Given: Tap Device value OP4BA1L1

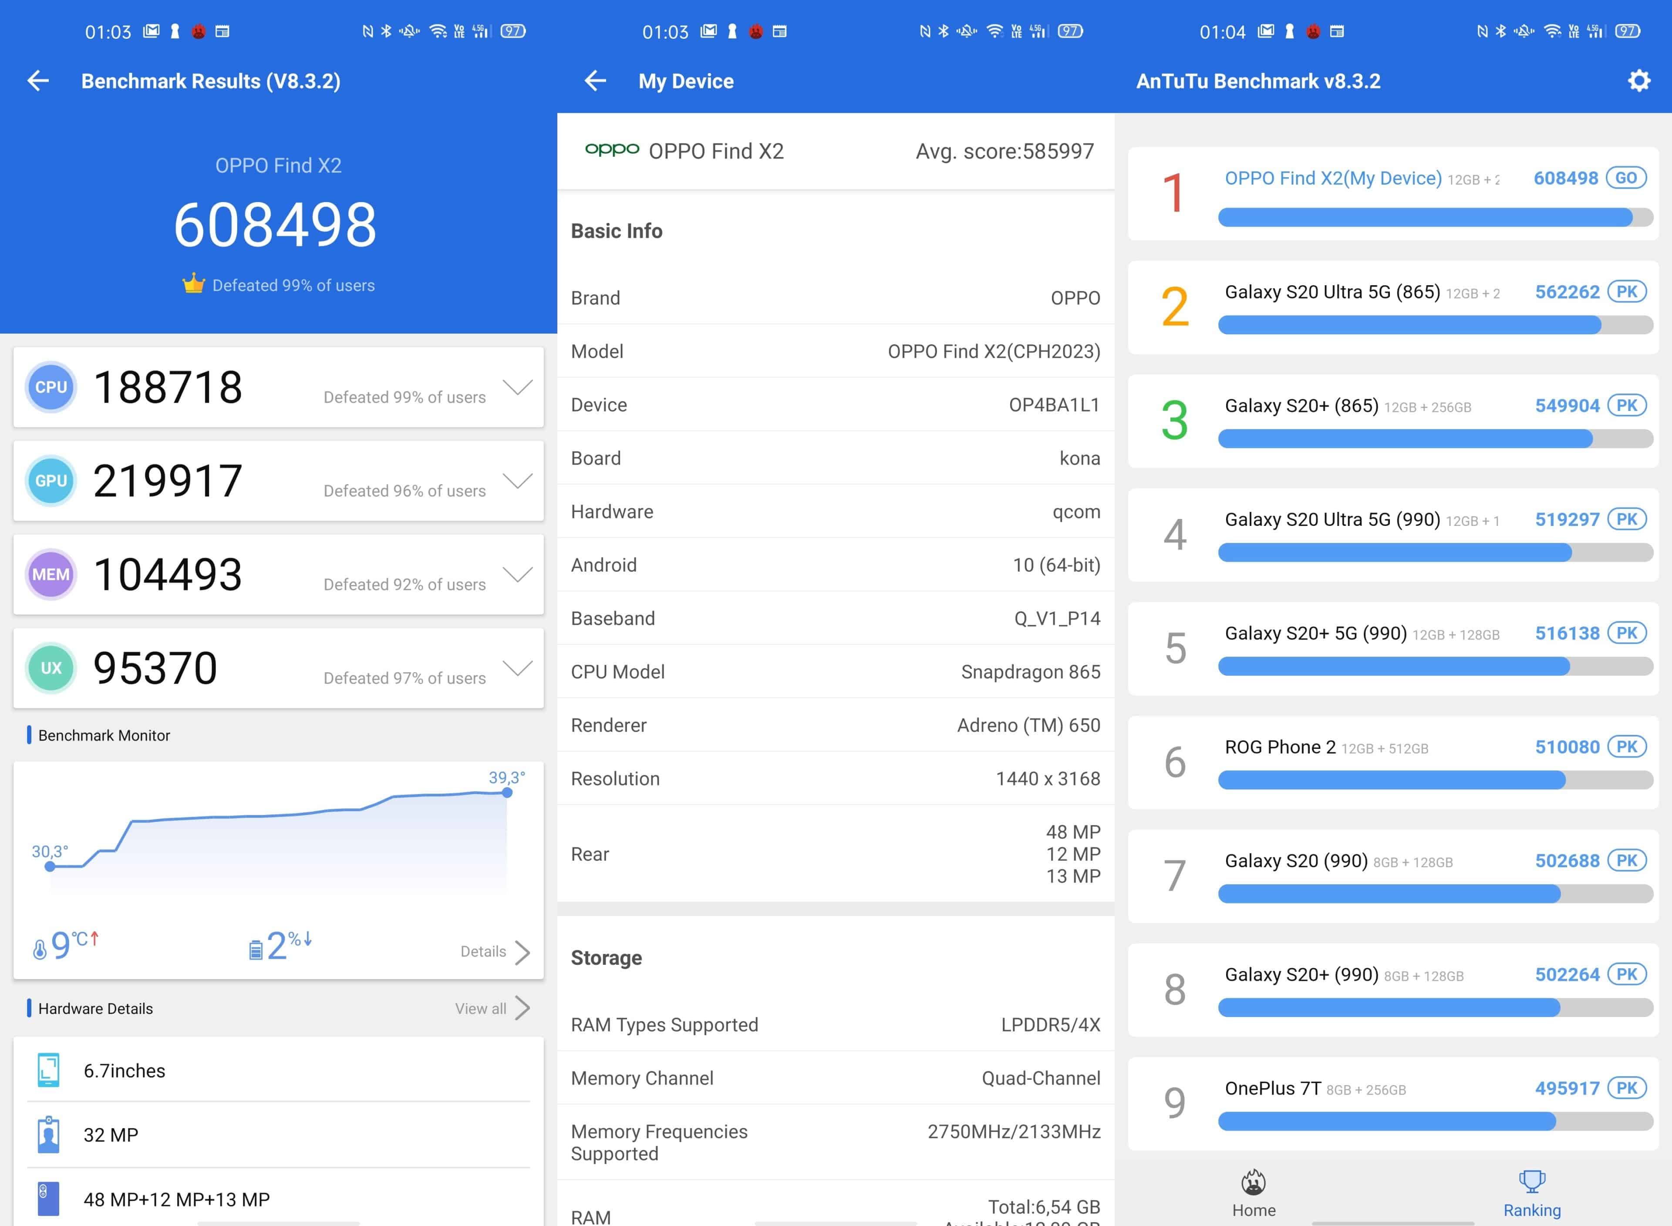Looking at the screenshot, I should [x=1055, y=404].
